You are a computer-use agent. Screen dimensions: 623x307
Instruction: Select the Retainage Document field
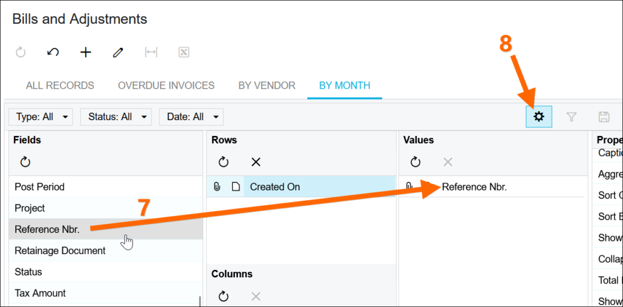pos(60,251)
